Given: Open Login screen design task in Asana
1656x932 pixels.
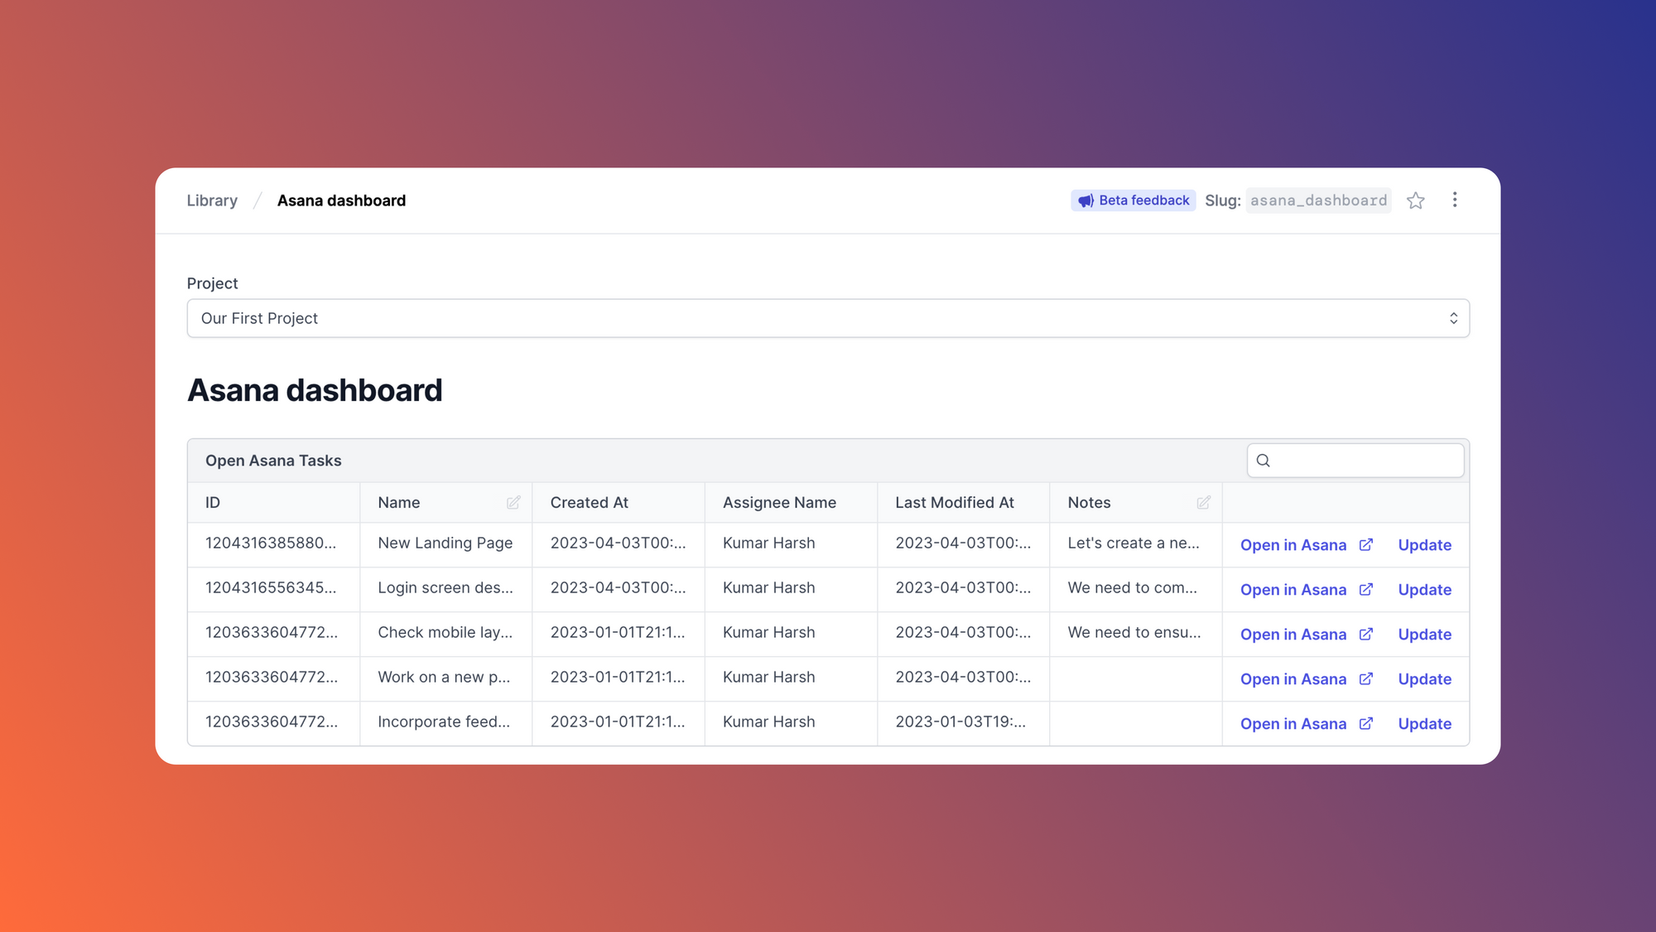Looking at the screenshot, I should click(x=1307, y=590).
